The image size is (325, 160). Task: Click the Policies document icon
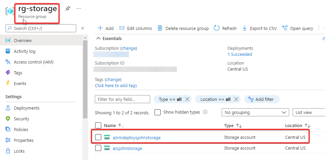pos(8,129)
